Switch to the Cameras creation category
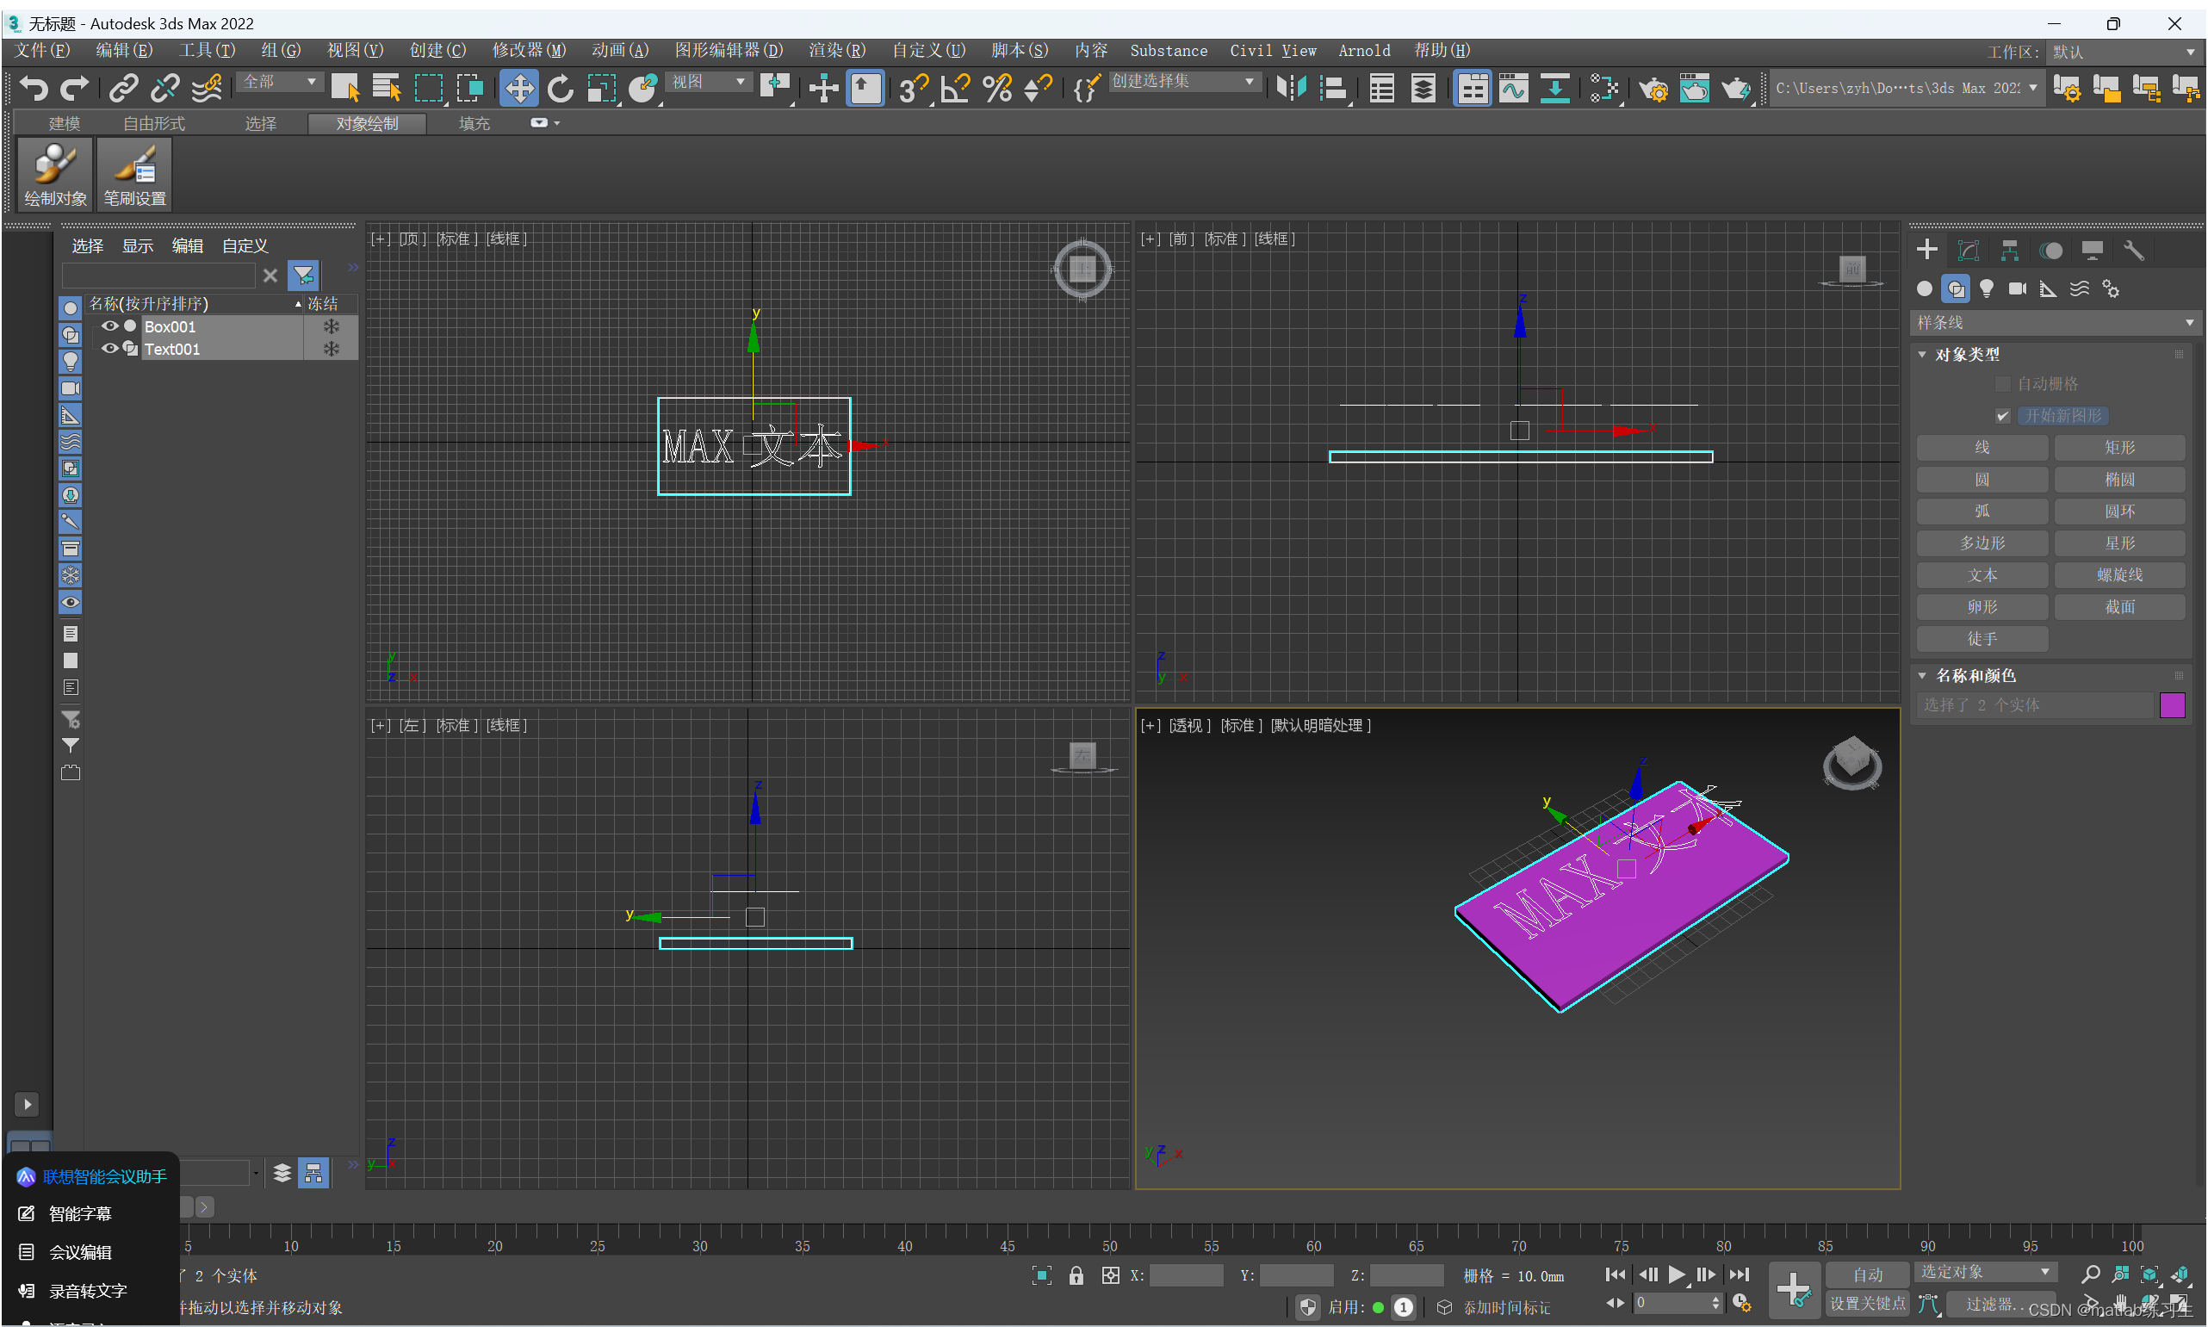2208x1327 pixels. click(x=2018, y=288)
